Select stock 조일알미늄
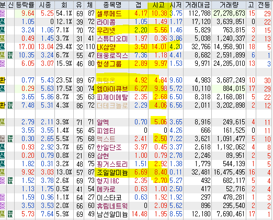This screenshot has width=273, height=220. tap(112, 172)
